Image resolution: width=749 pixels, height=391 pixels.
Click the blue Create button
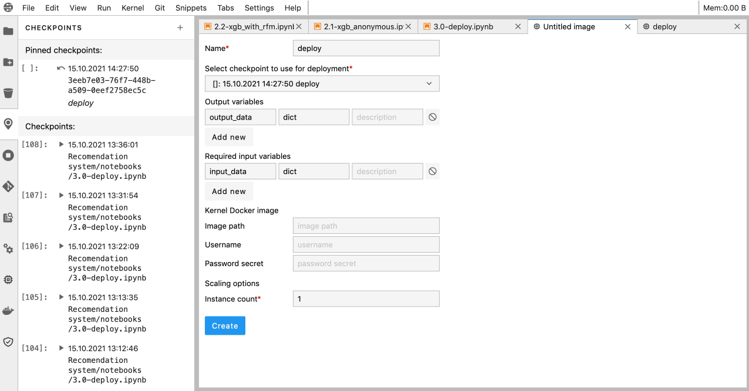225,326
